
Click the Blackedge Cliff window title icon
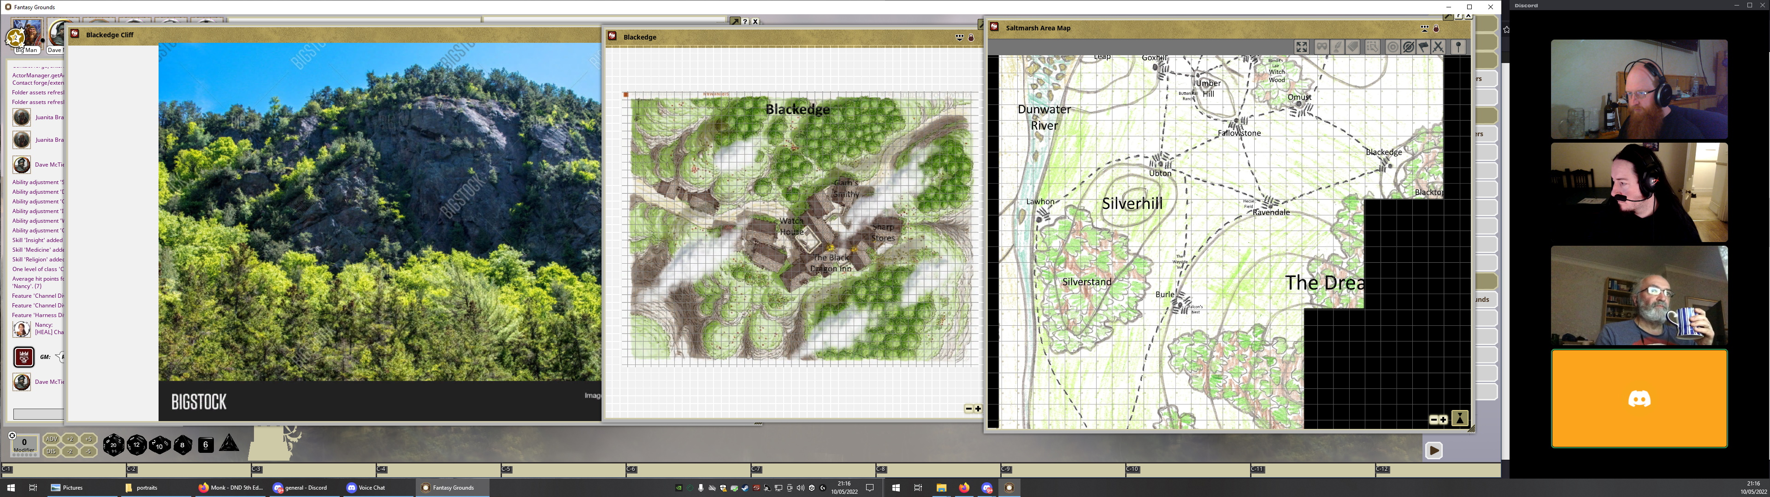(76, 34)
